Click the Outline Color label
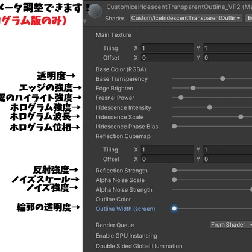Viewport: 252px width, 252px height. tap(113, 200)
